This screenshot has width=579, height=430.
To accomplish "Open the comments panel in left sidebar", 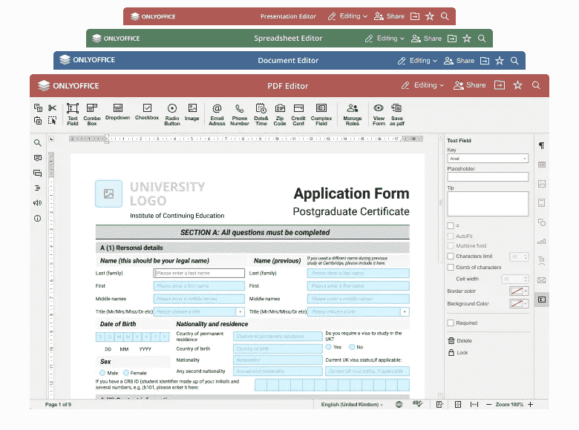I will [x=37, y=158].
